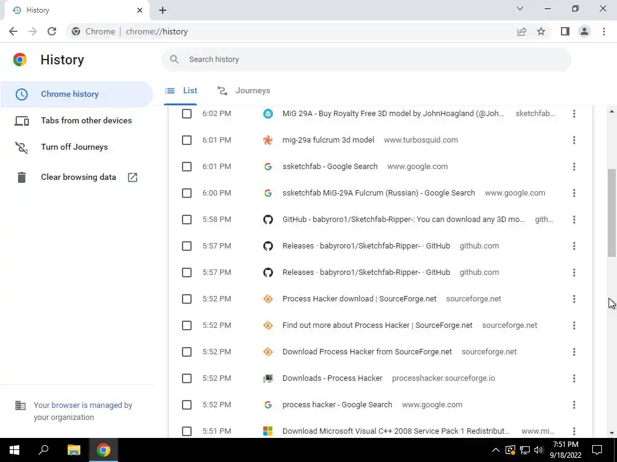617x462 pixels.
Task: Click GitHub favicon on the 5:58 PM row
Action: (268, 220)
